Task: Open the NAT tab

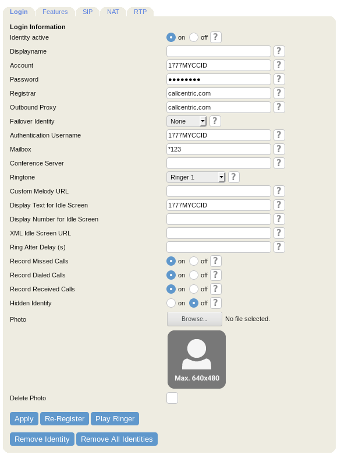Action: point(113,12)
